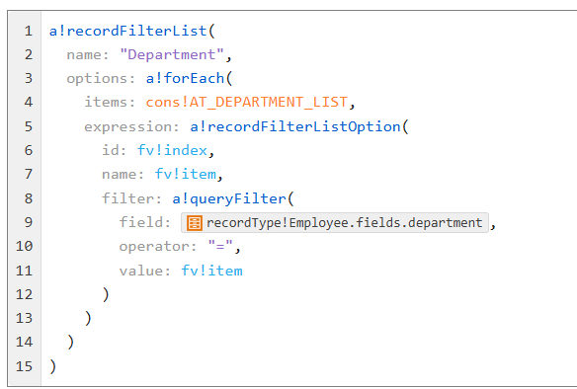Click the "Department" string value
The height and width of the screenshot is (389, 577).
[172, 54]
